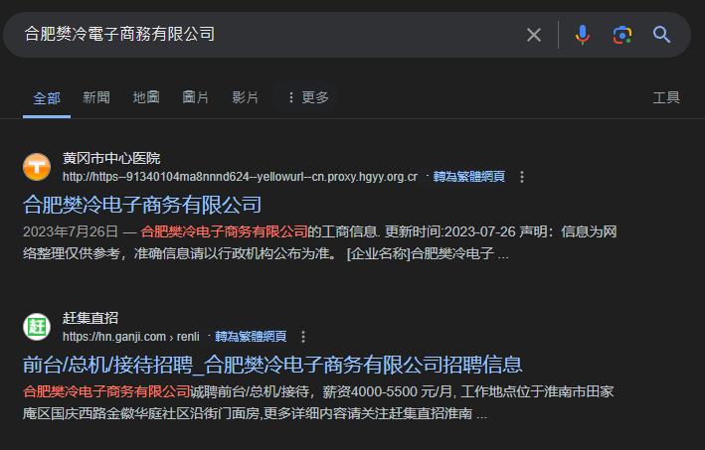Viewport: 705px width, 450px height.
Task: Click 轉為繁體網頁 for the 赶集直招 result
Action: click(x=251, y=337)
